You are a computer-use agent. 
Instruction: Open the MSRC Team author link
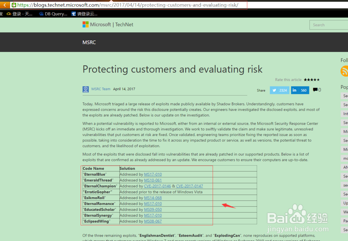101,89
